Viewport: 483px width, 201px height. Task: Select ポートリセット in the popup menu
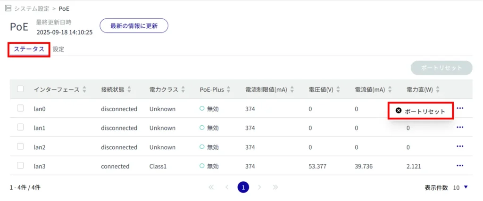pos(420,111)
